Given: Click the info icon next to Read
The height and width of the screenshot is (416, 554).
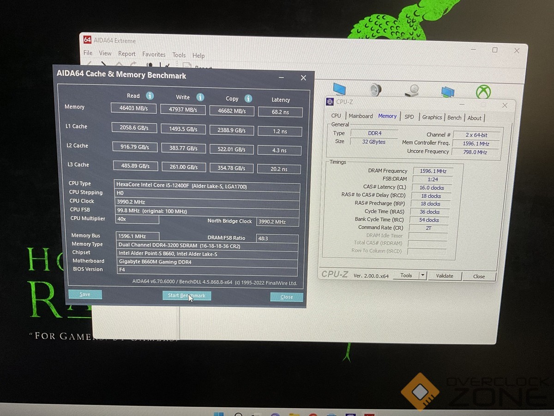Looking at the screenshot, I should click(x=150, y=96).
